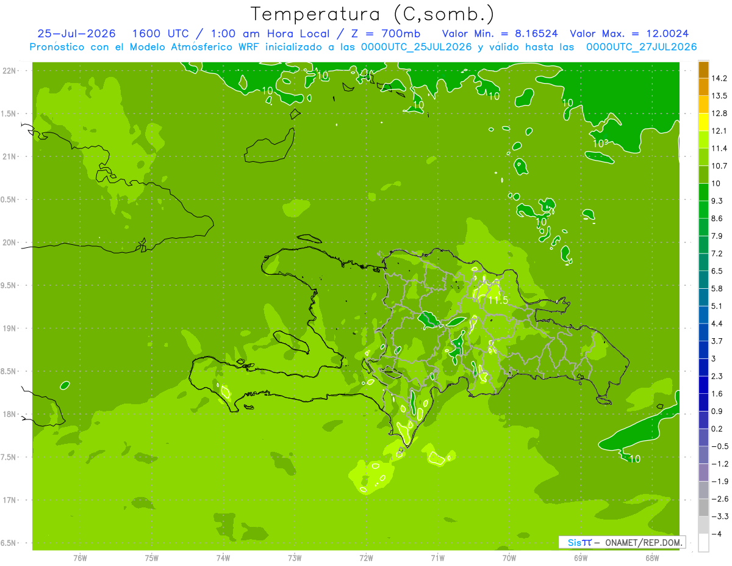Click the "20N" latitude axis label
Screen dimensions: 732x566
(x=9, y=242)
